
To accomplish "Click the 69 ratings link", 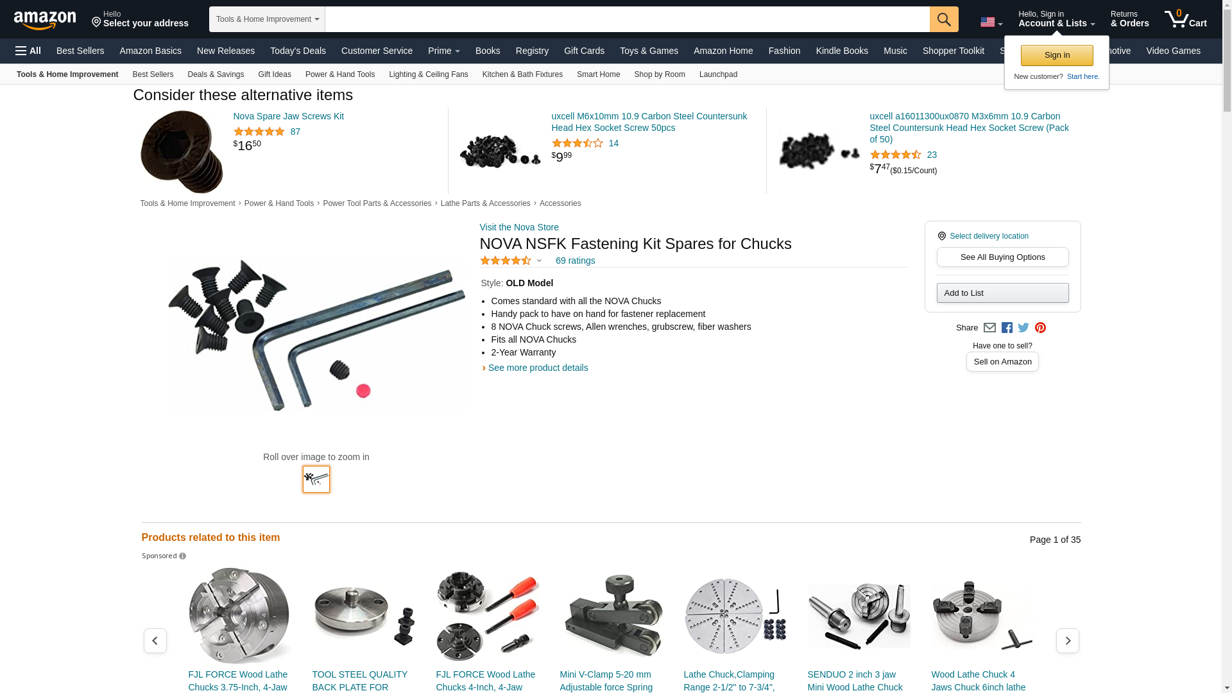I will (x=575, y=261).
